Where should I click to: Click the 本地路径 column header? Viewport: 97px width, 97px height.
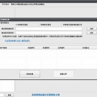[89, 48]
